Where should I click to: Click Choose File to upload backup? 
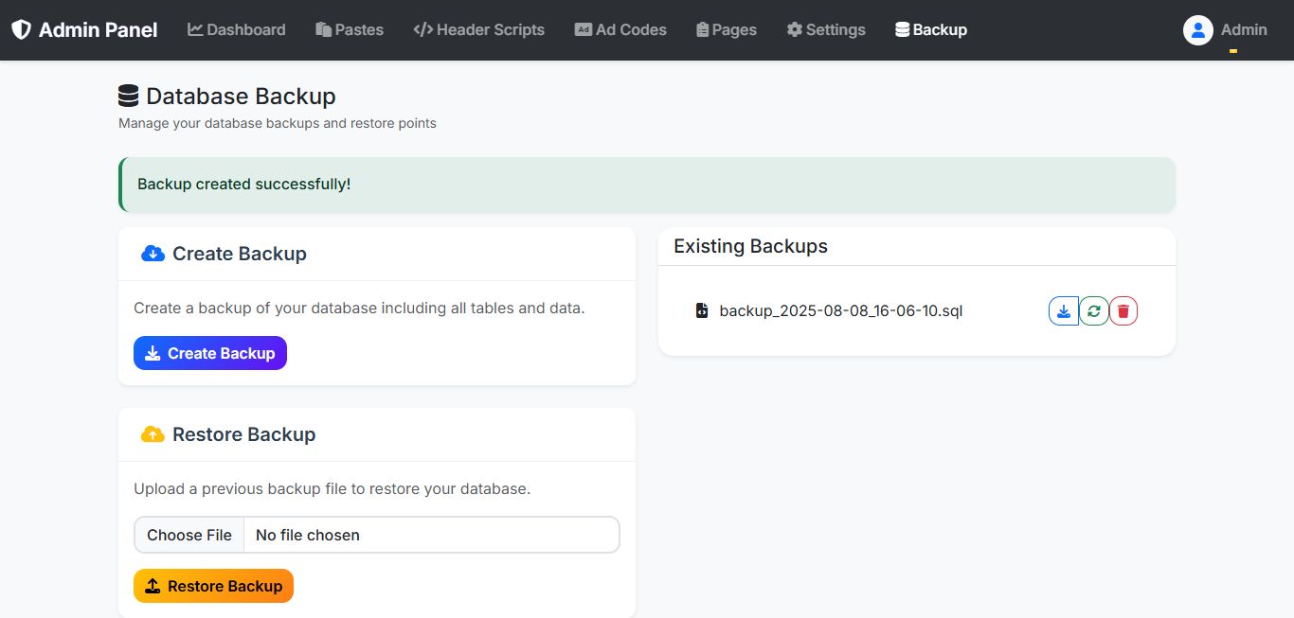[189, 535]
